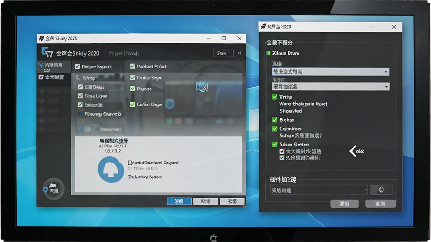
Task: Click the shopping cart logo in Shidy 2020 header
Action: pos(47,52)
